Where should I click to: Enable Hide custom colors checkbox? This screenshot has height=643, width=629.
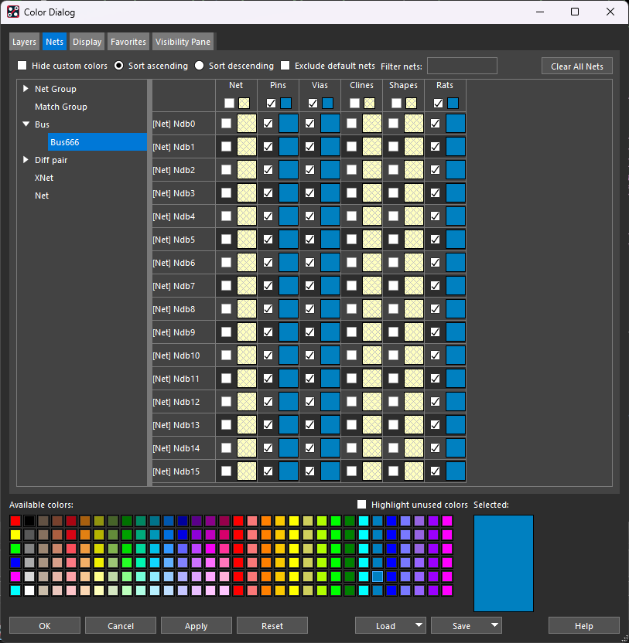click(x=22, y=66)
